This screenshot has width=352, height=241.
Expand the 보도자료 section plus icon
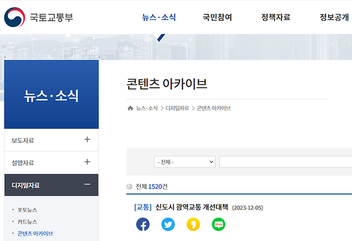pos(87,139)
